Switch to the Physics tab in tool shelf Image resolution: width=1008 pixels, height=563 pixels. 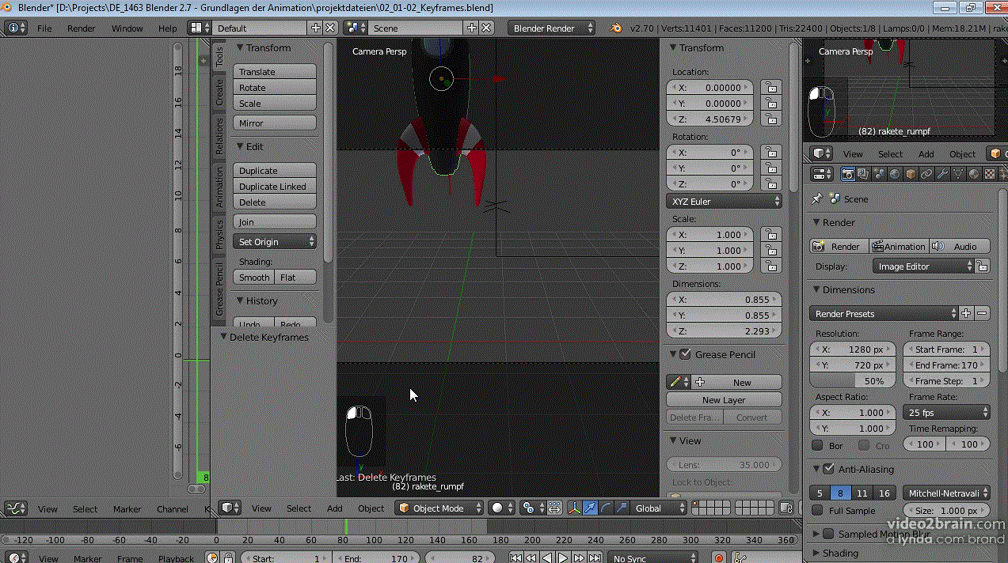pos(219,234)
